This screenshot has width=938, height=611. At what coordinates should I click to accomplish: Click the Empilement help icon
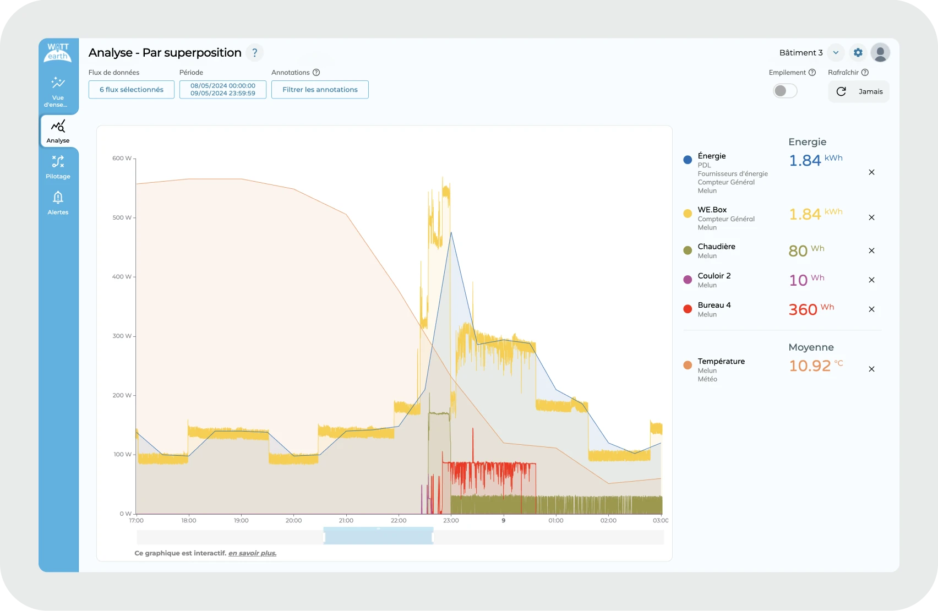[x=812, y=73]
